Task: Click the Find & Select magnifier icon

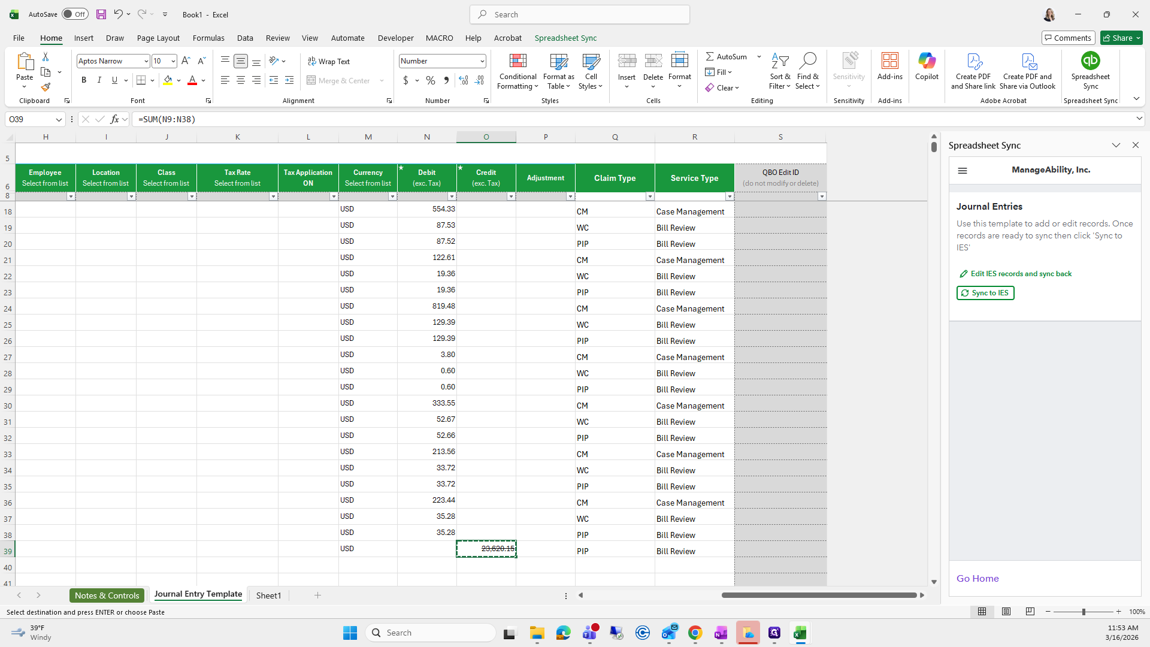Action: tap(807, 61)
